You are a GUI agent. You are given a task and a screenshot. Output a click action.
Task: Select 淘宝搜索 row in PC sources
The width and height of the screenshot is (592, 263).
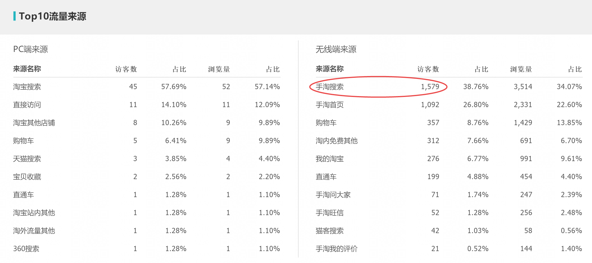tap(147, 87)
